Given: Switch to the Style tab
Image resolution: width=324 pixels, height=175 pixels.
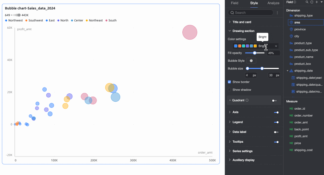Looking at the screenshot, I should click(254, 3).
